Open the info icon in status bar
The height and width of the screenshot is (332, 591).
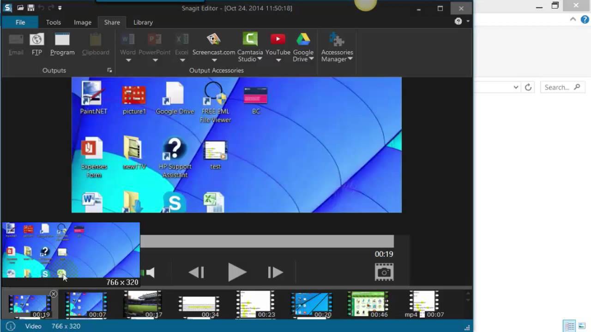pyautogui.click(x=10, y=326)
